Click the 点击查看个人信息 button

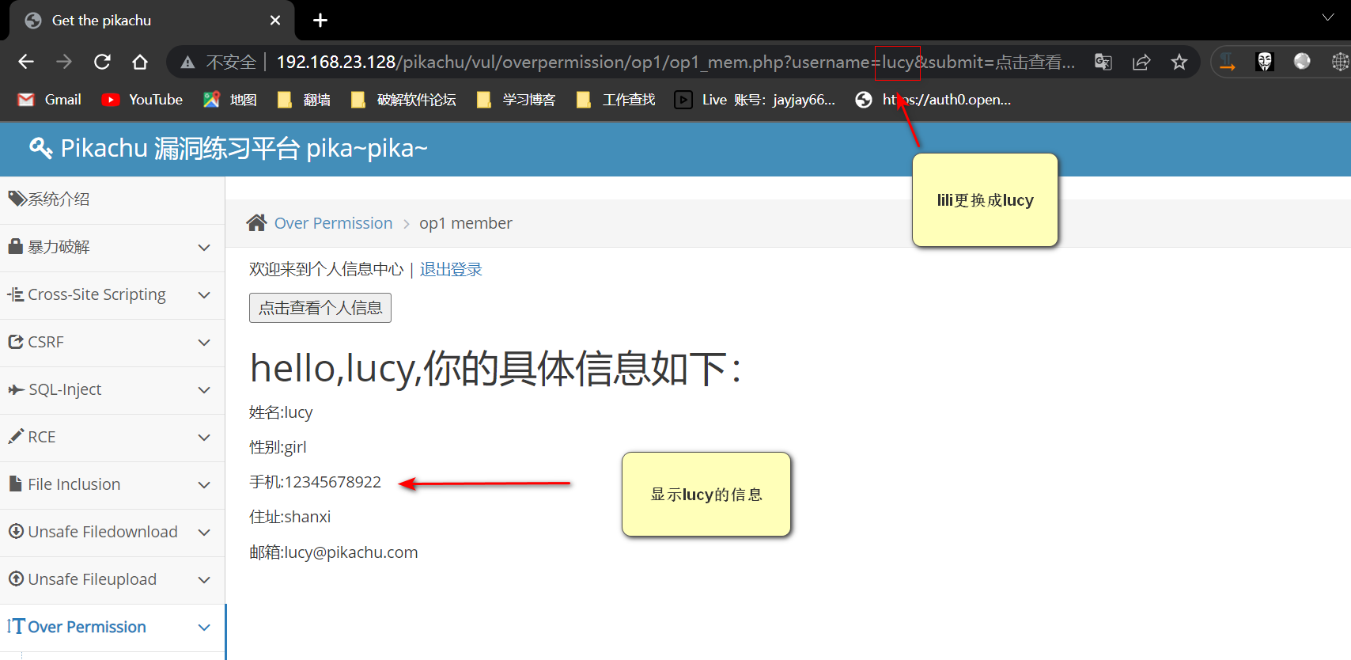(320, 308)
